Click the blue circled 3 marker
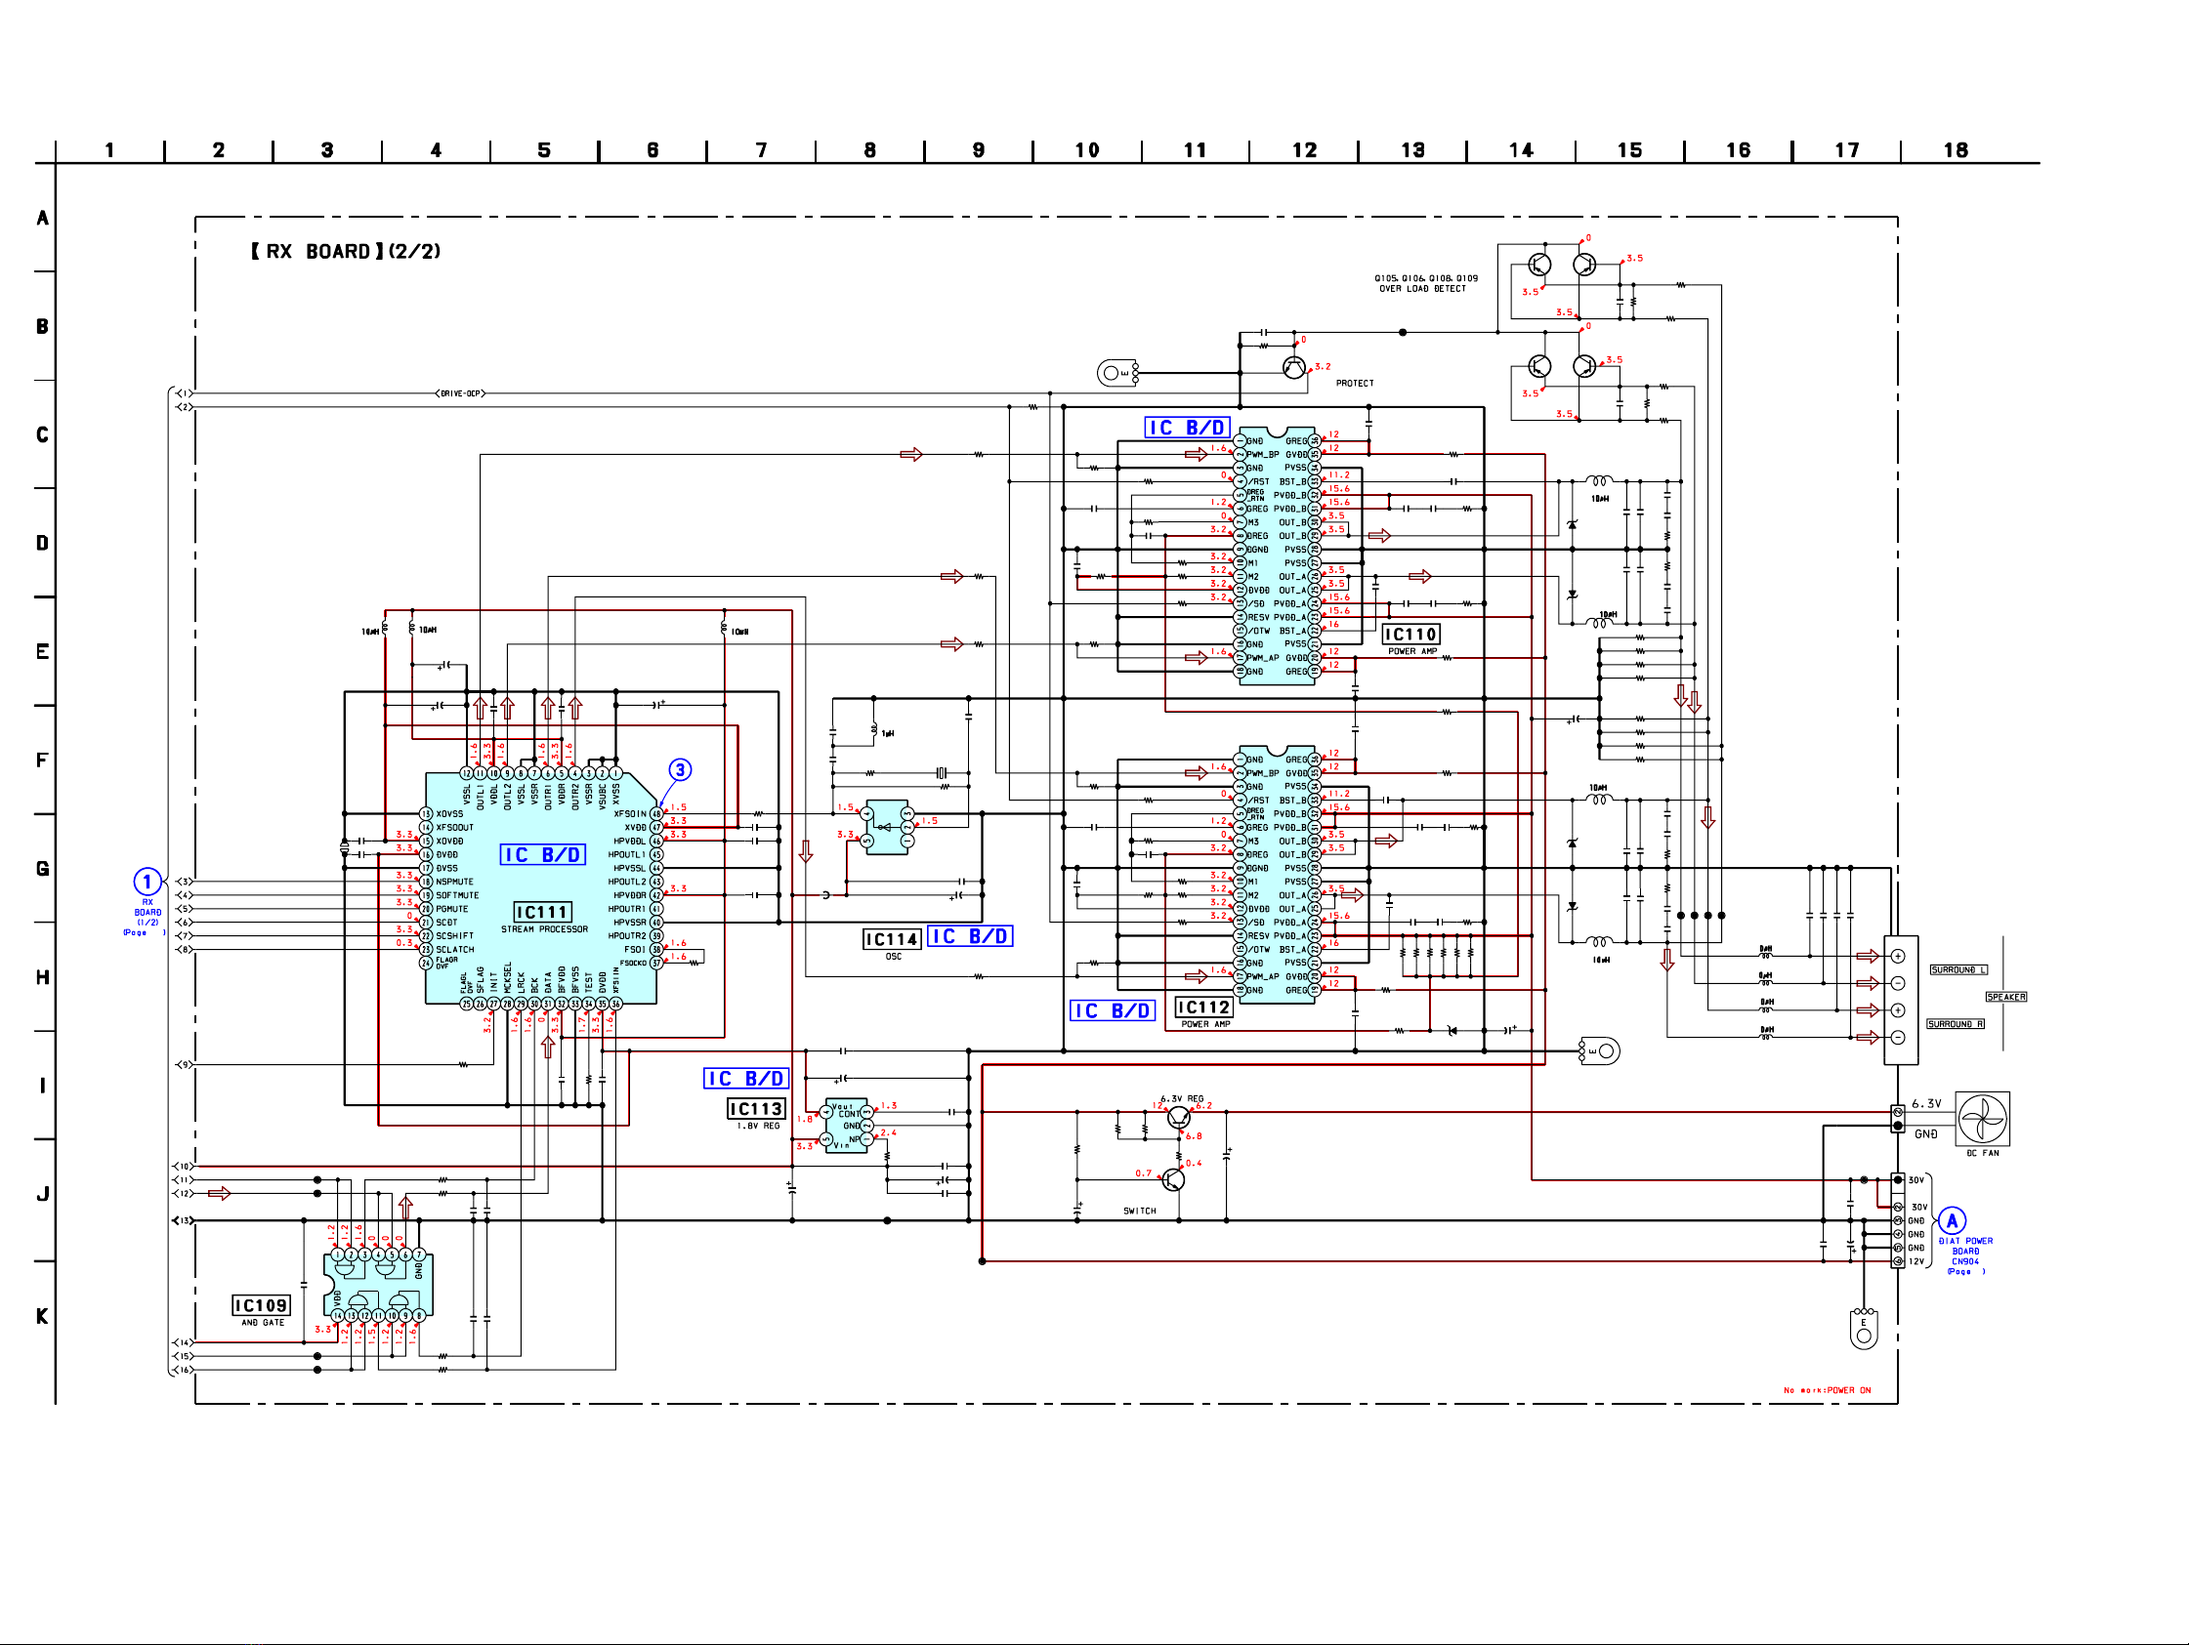Viewport: 2189px width, 1645px height. pos(680,769)
